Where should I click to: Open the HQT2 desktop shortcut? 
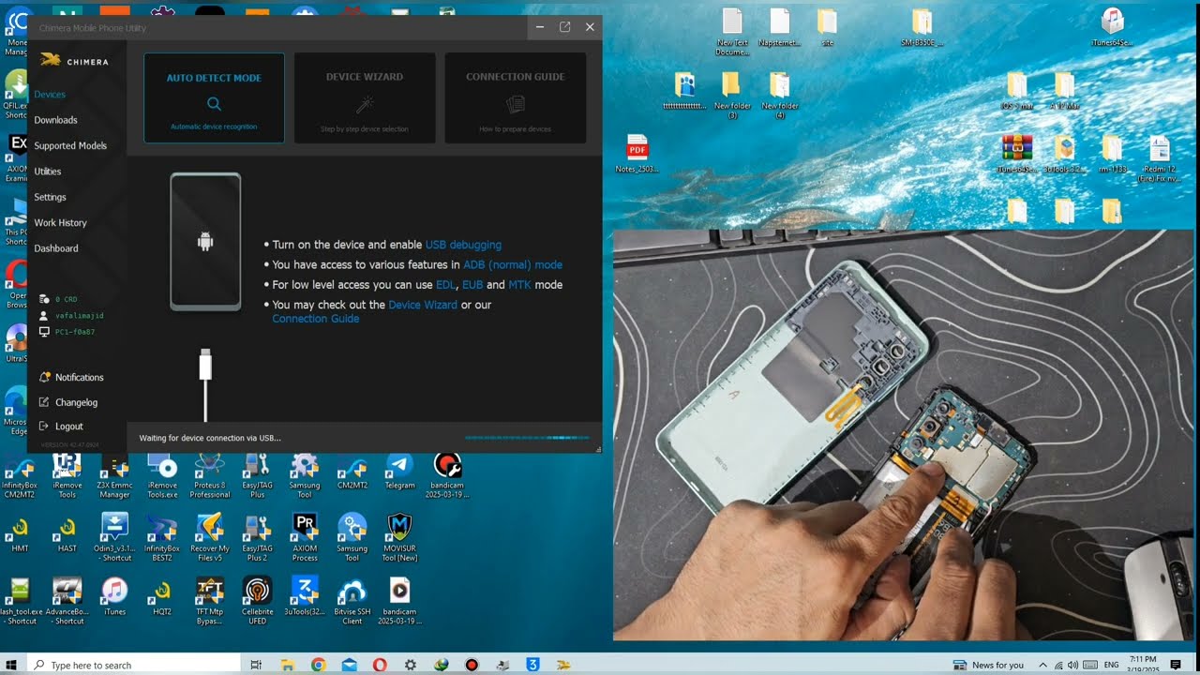click(x=162, y=596)
